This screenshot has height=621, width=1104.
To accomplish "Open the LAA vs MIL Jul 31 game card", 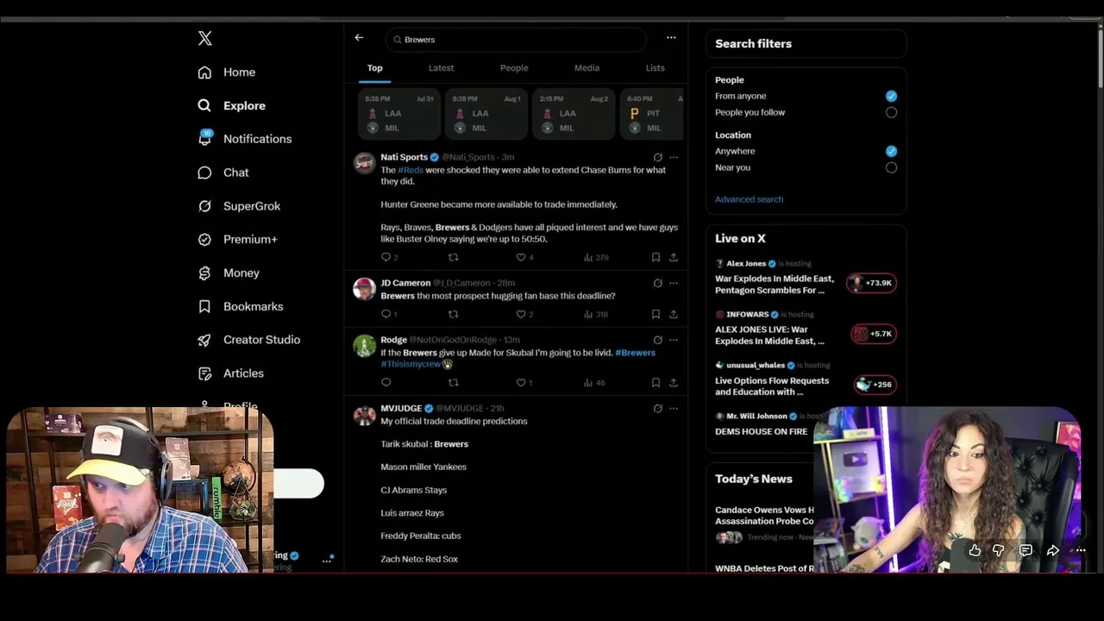I will click(x=399, y=113).
